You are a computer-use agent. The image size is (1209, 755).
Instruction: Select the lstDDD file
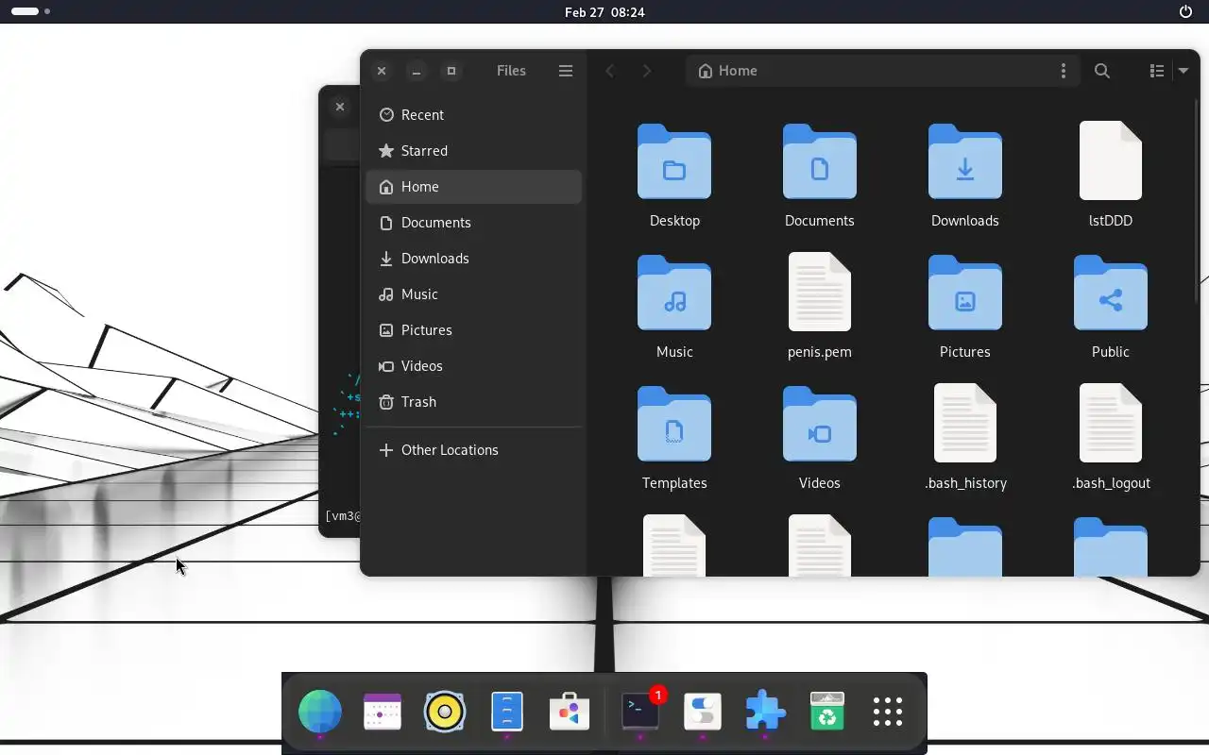click(1110, 161)
